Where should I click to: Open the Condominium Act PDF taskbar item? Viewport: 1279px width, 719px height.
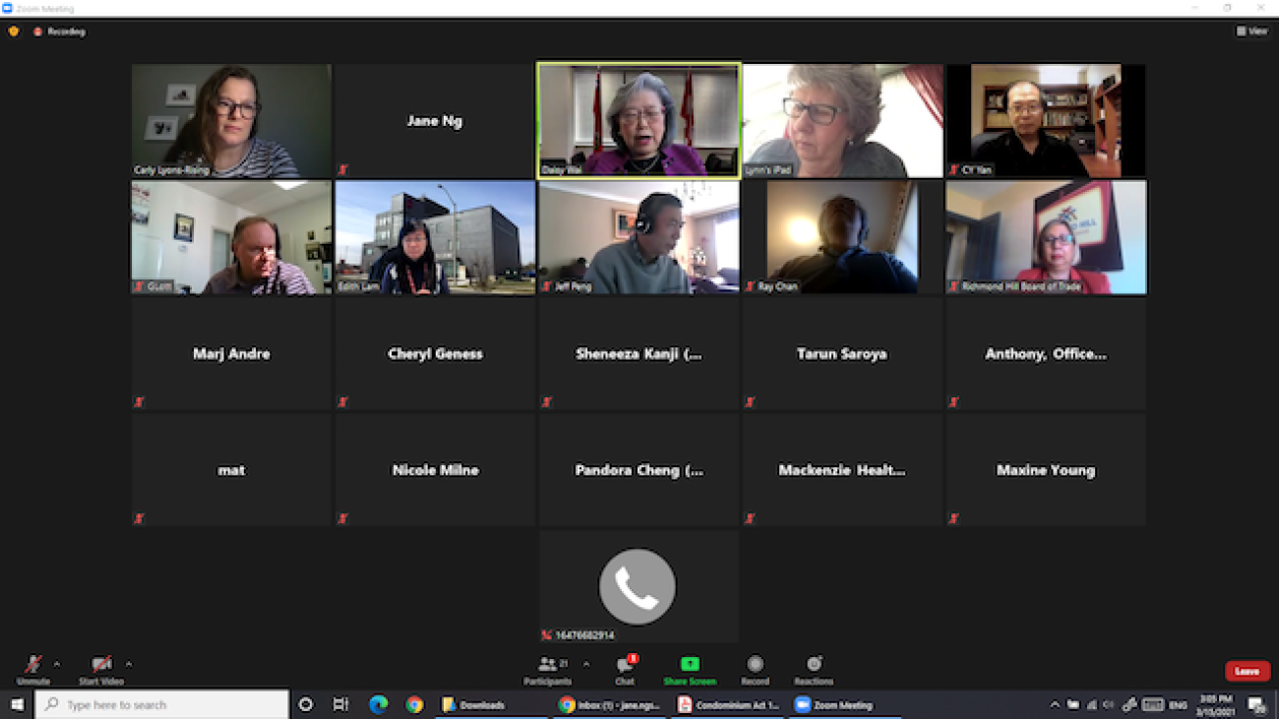coord(729,705)
